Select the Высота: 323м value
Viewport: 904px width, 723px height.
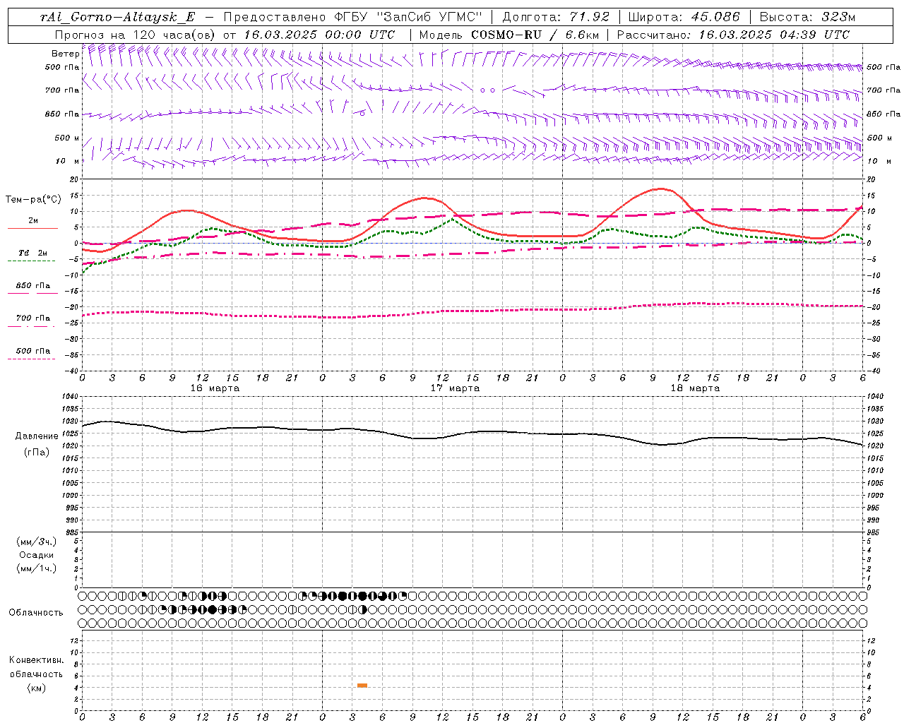808,17
